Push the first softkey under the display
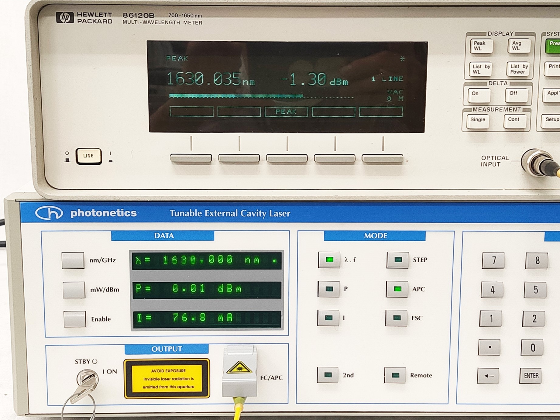Screen dimensions: 560x420 191,158
